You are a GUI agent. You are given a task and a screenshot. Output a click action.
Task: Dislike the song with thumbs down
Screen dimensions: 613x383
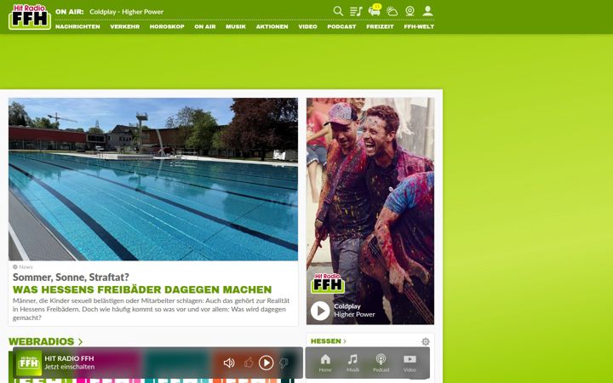point(284,363)
